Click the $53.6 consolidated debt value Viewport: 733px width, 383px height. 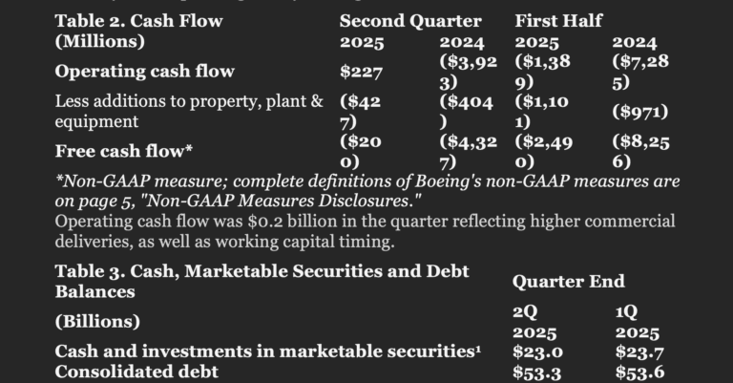click(x=638, y=372)
